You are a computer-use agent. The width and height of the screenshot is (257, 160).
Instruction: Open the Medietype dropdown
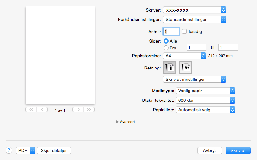(205, 91)
